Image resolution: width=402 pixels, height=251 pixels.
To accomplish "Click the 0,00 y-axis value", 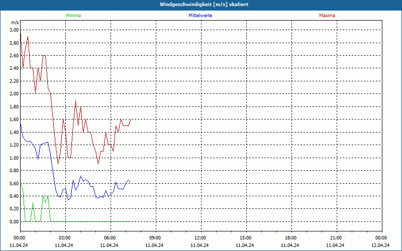I will 14,221.
